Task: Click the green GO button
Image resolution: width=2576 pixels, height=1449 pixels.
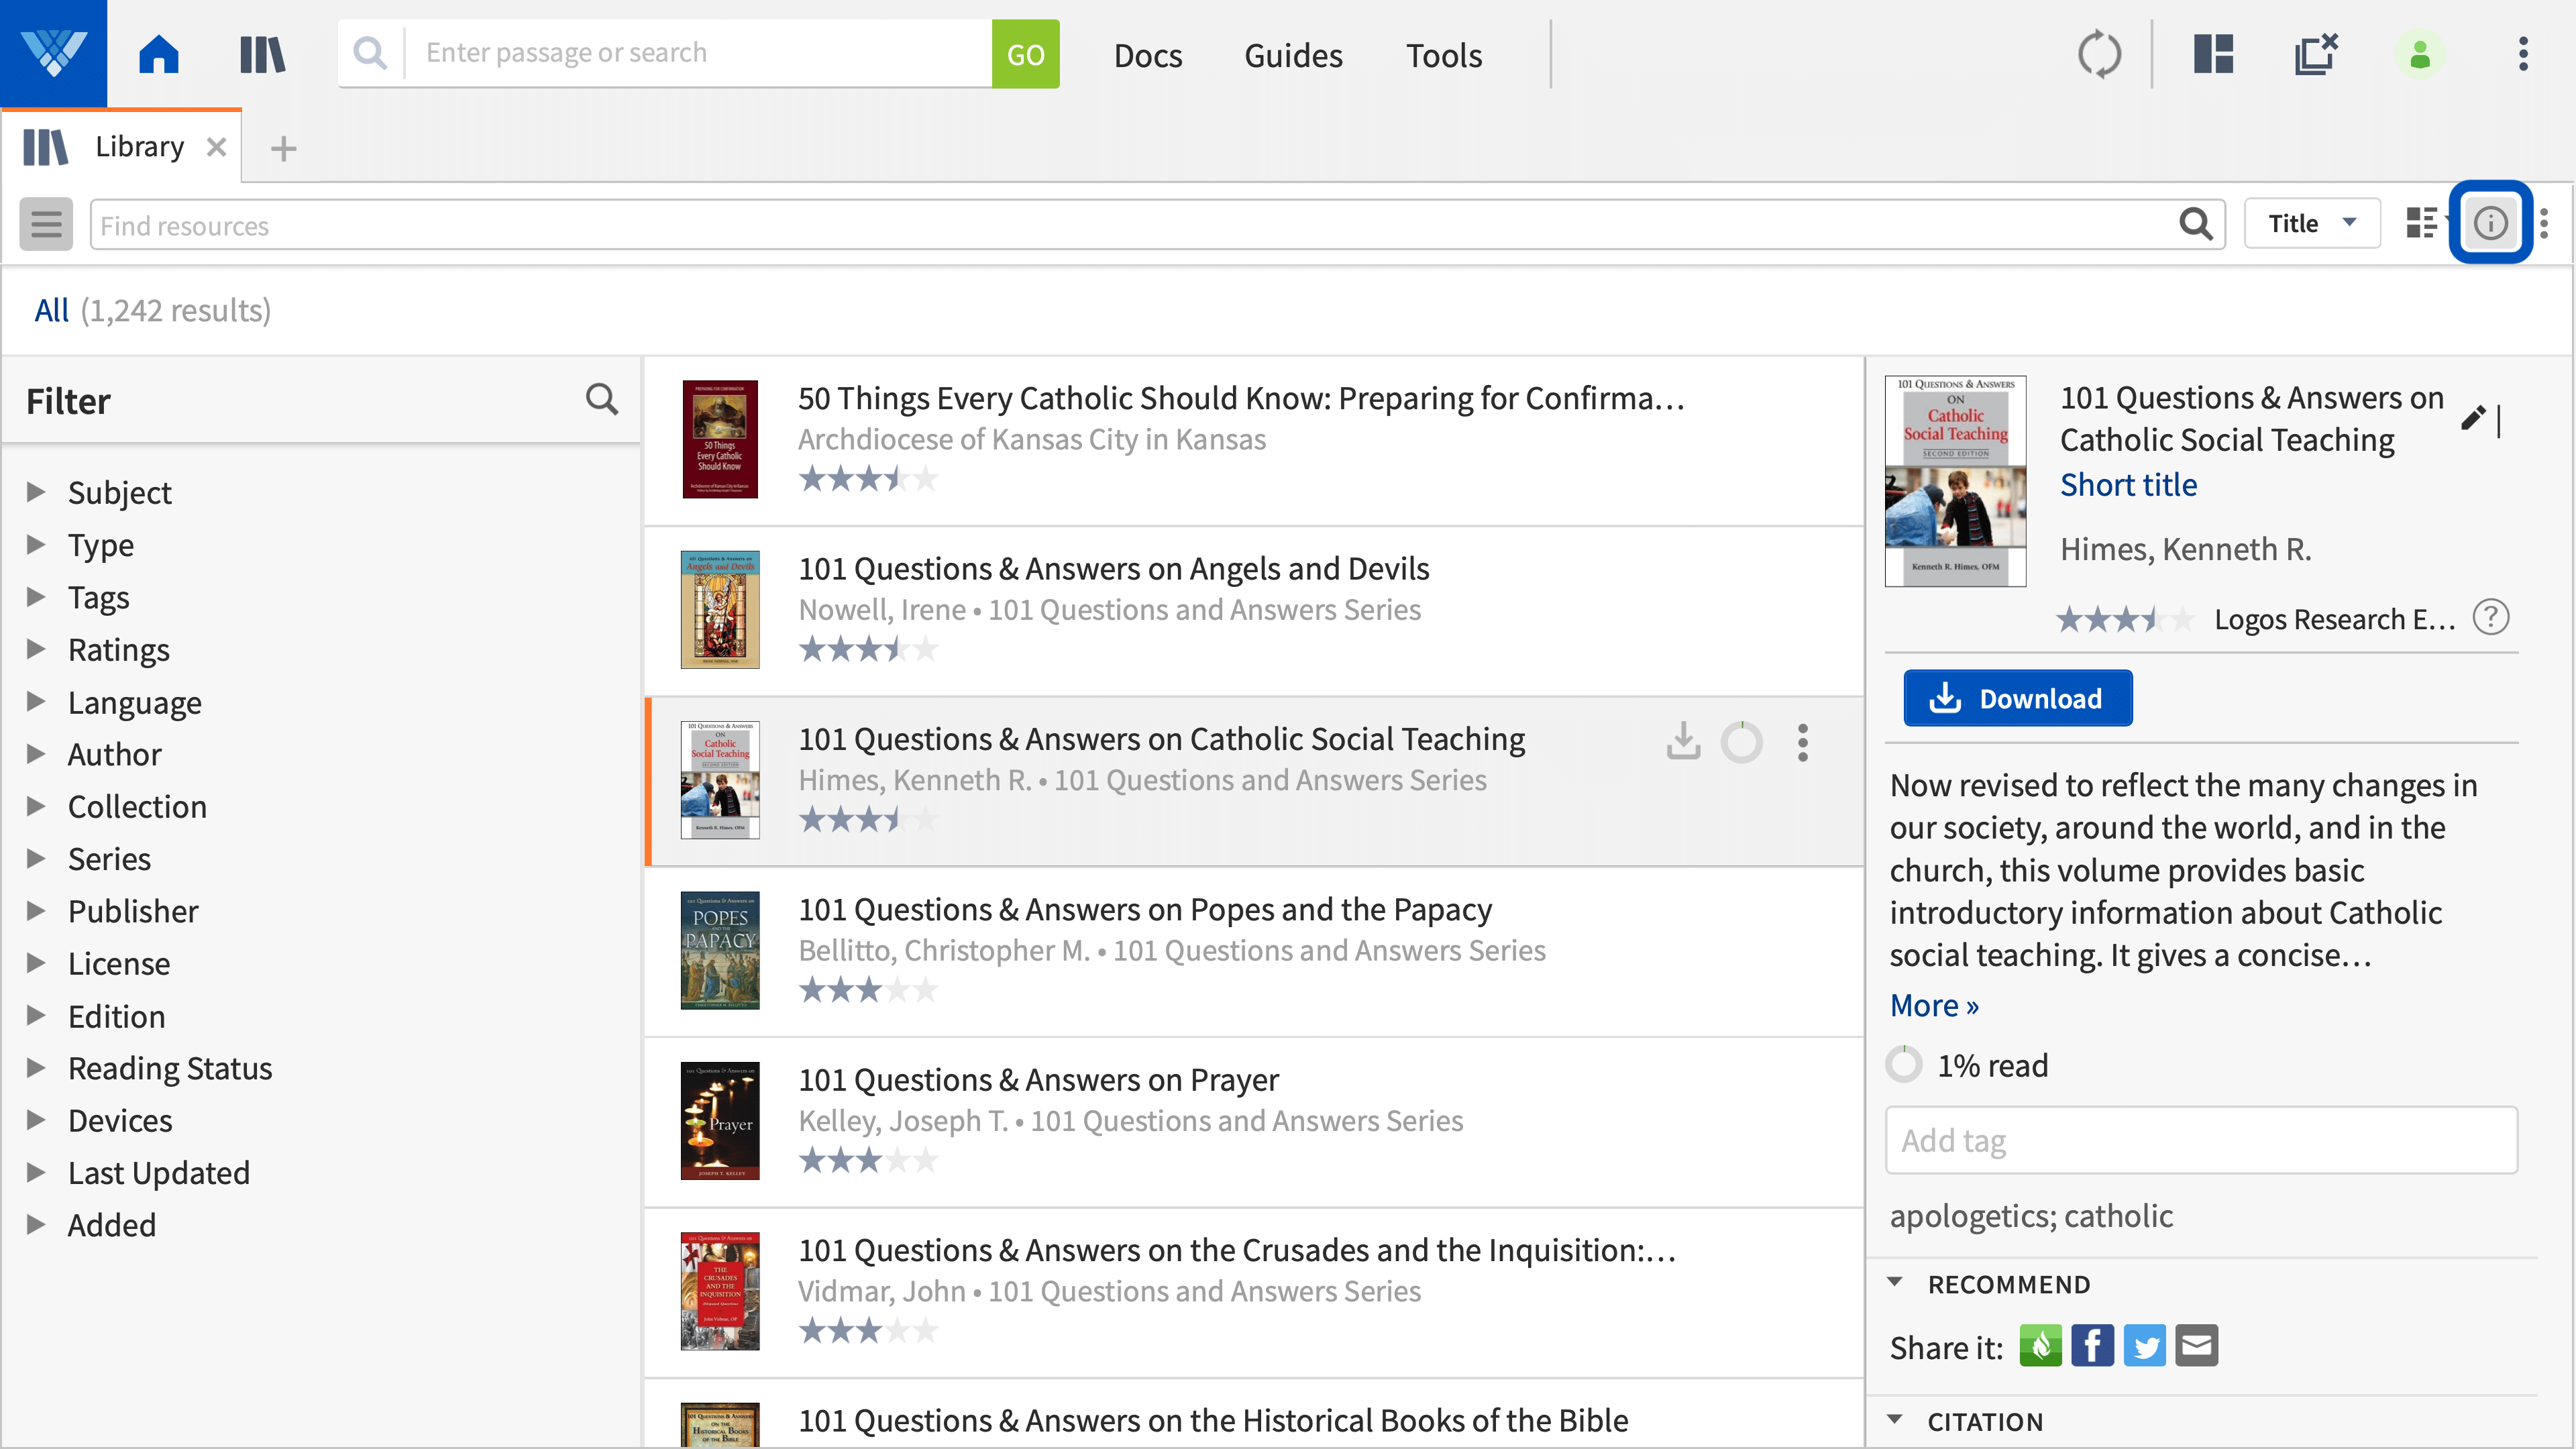Action: point(1025,54)
